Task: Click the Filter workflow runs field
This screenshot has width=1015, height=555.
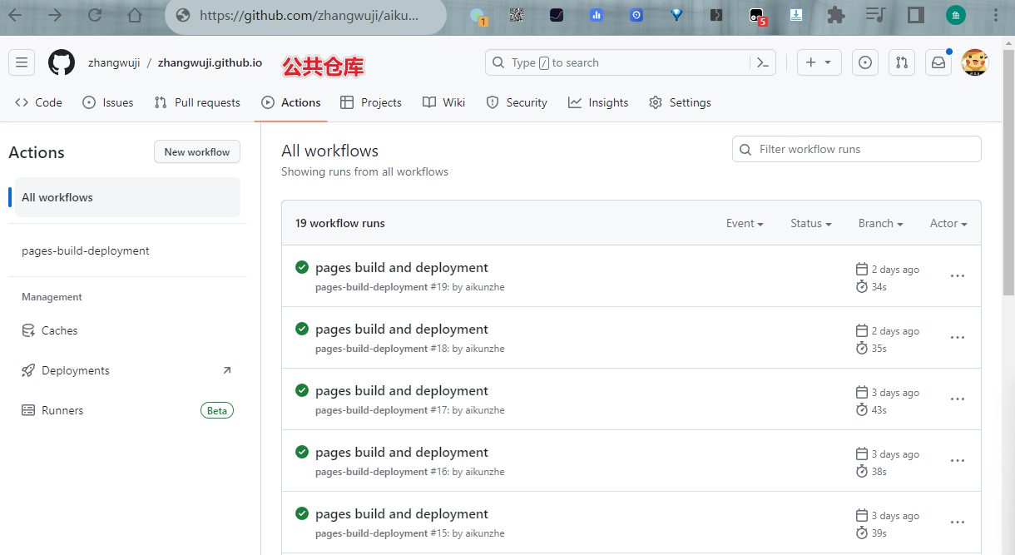Action: (857, 149)
